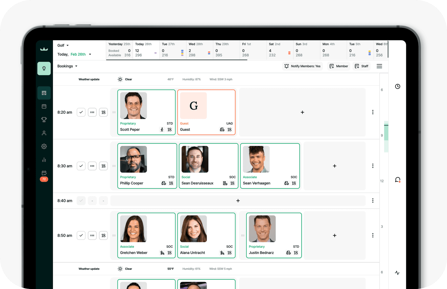Viewport: 447px width, 289px height.
Task: View the statistics bar chart icon
Action: point(44,160)
